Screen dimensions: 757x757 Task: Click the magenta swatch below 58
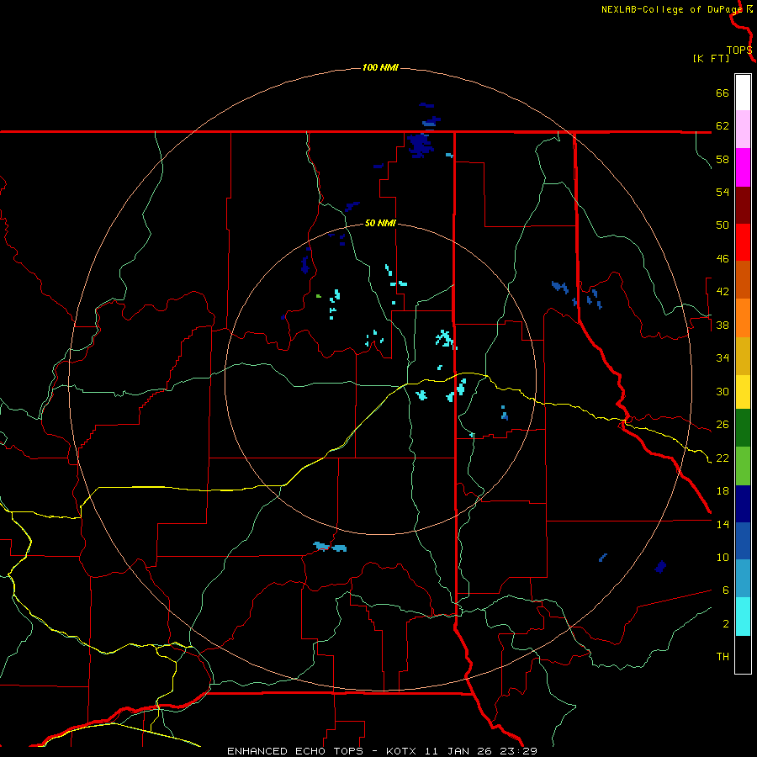tap(743, 167)
